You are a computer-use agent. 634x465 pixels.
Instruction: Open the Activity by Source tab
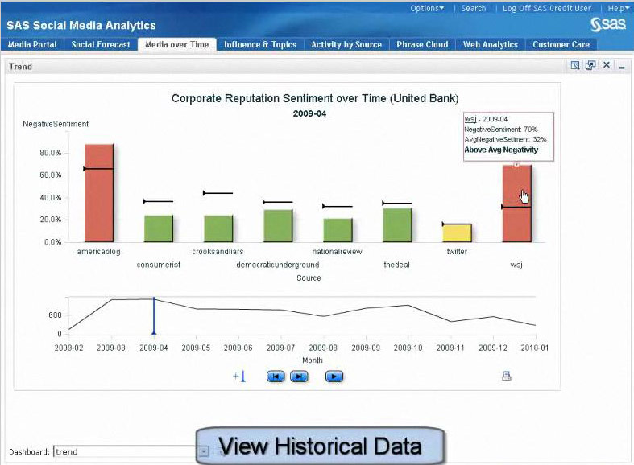pos(346,44)
